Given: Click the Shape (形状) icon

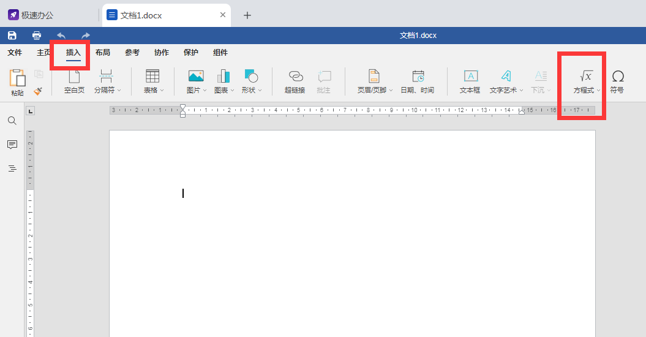Looking at the screenshot, I should coord(251,76).
